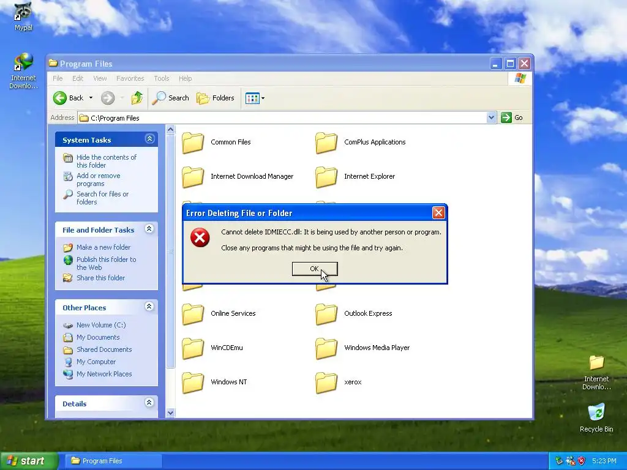Open the Favorites menu
Viewport: 627px width, 470px height.
[130, 78]
